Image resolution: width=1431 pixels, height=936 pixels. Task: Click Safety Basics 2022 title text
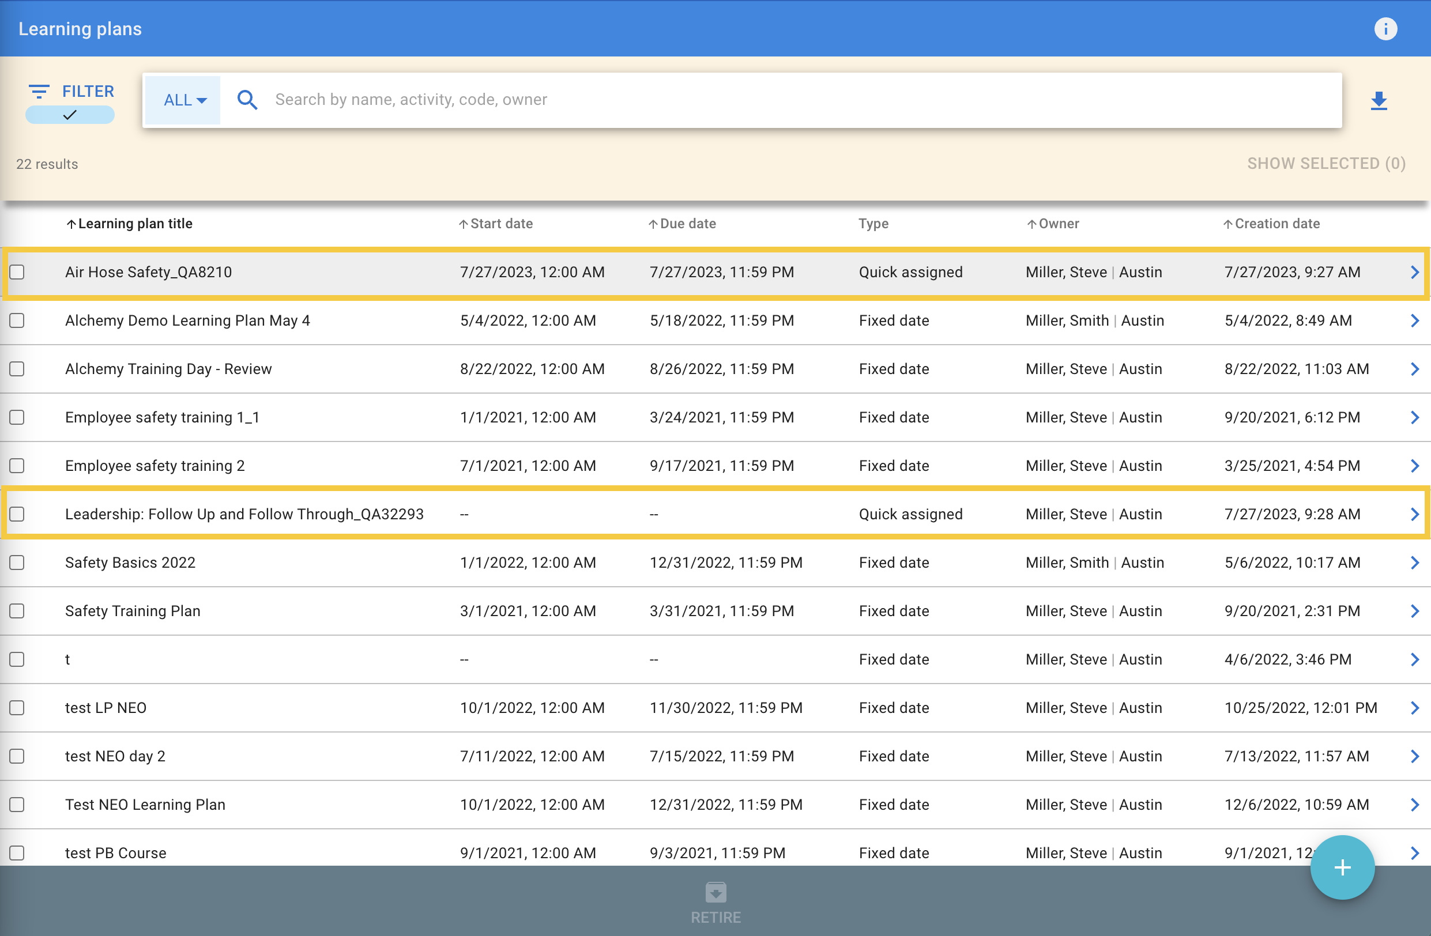click(130, 563)
